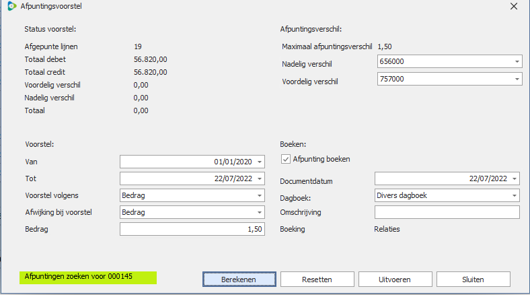Click the Resetten button
The height and width of the screenshot is (295, 530).
[x=317, y=280]
